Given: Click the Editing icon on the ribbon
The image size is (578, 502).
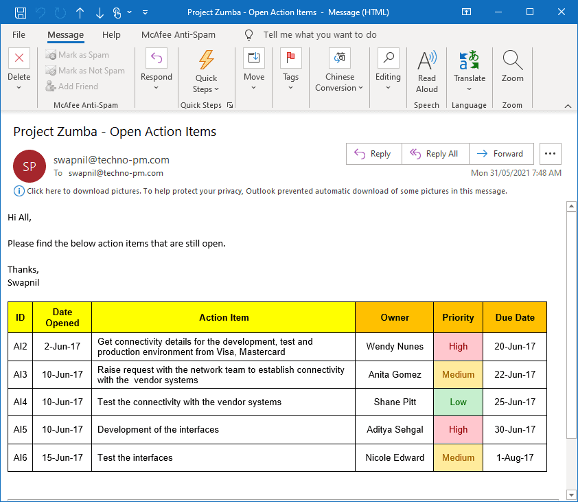Looking at the screenshot, I should click(388, 58).
